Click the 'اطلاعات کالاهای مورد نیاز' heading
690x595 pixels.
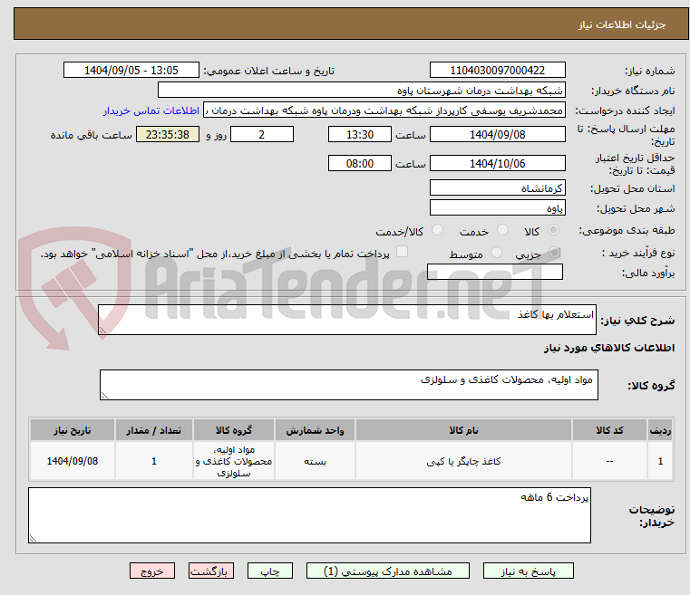[609, 348]
